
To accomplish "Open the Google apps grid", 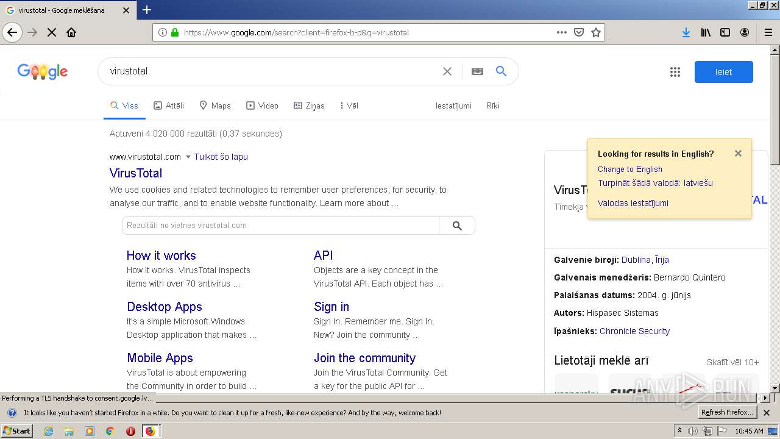I will tap(675, 72).
